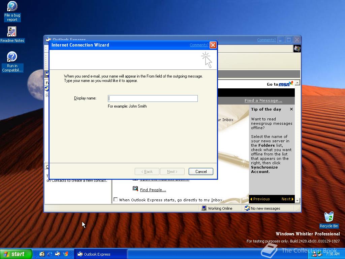The height and width of the screenshot is (259, 345).
Task: Open the File a bug report desktop icon
Action: pos(12,11)
